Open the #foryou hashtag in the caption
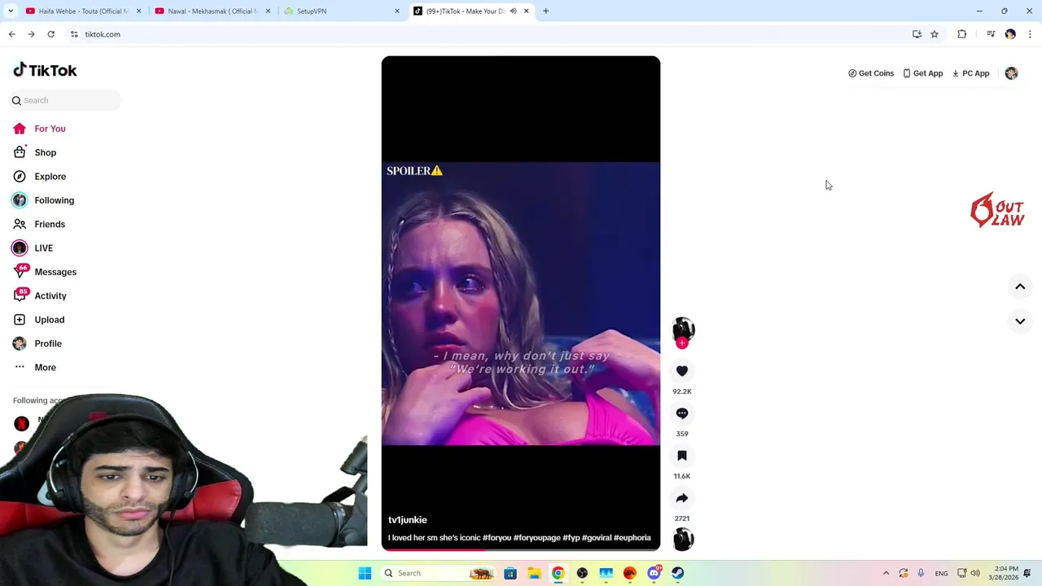 coord(497,538)
